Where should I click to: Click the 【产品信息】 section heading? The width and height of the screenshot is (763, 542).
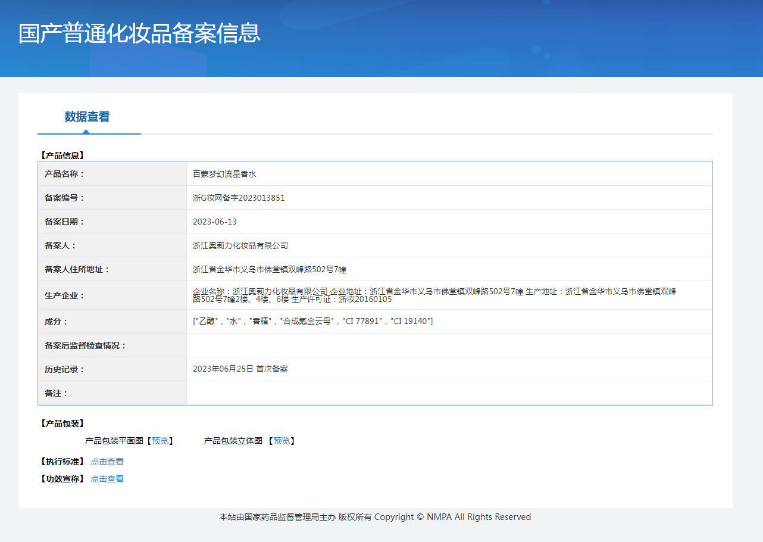[x=62, y=155]
